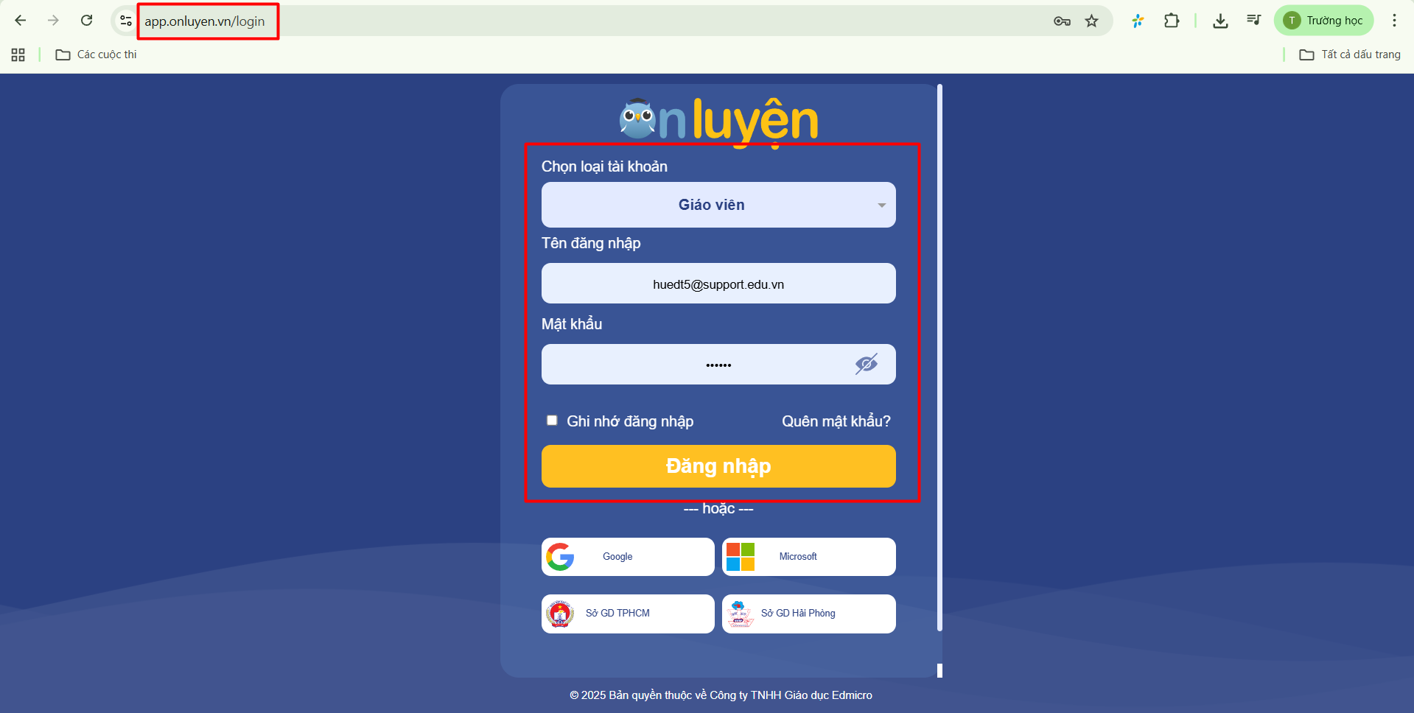The width and height of the screenshot is (1414, 713).
Task: Open the browser extensions puzzle icon
Action: coord(1172,21)
